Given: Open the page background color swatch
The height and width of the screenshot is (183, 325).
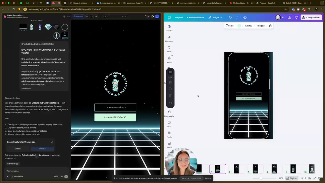Looking at the screenshot, I should [239, 26].
